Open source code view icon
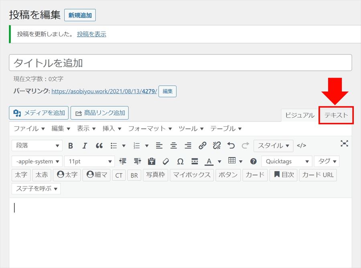361x268 pixels. [x=302, y=146]
